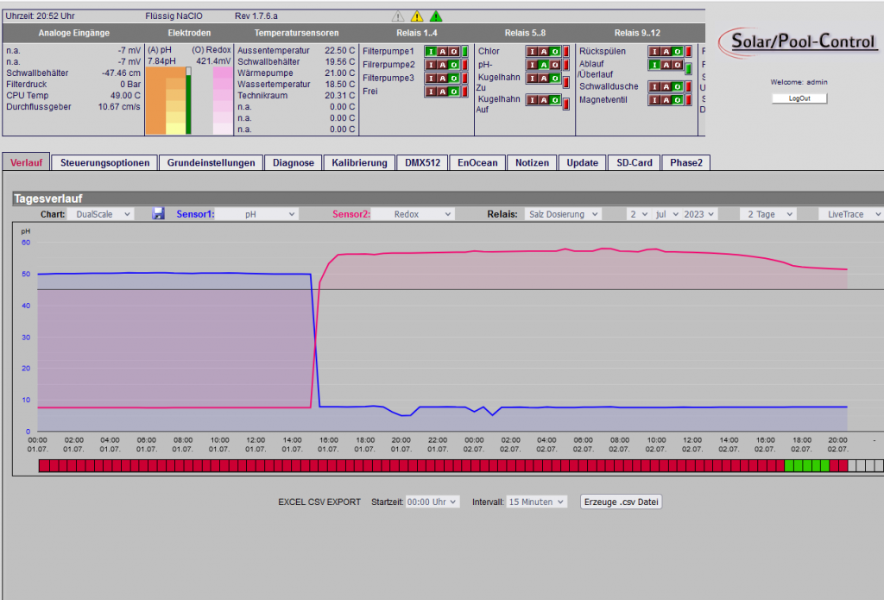The width and height of the screenshot is (884, 600).
Task: Click the floppy disk save icon
Action: click(159, 214)
